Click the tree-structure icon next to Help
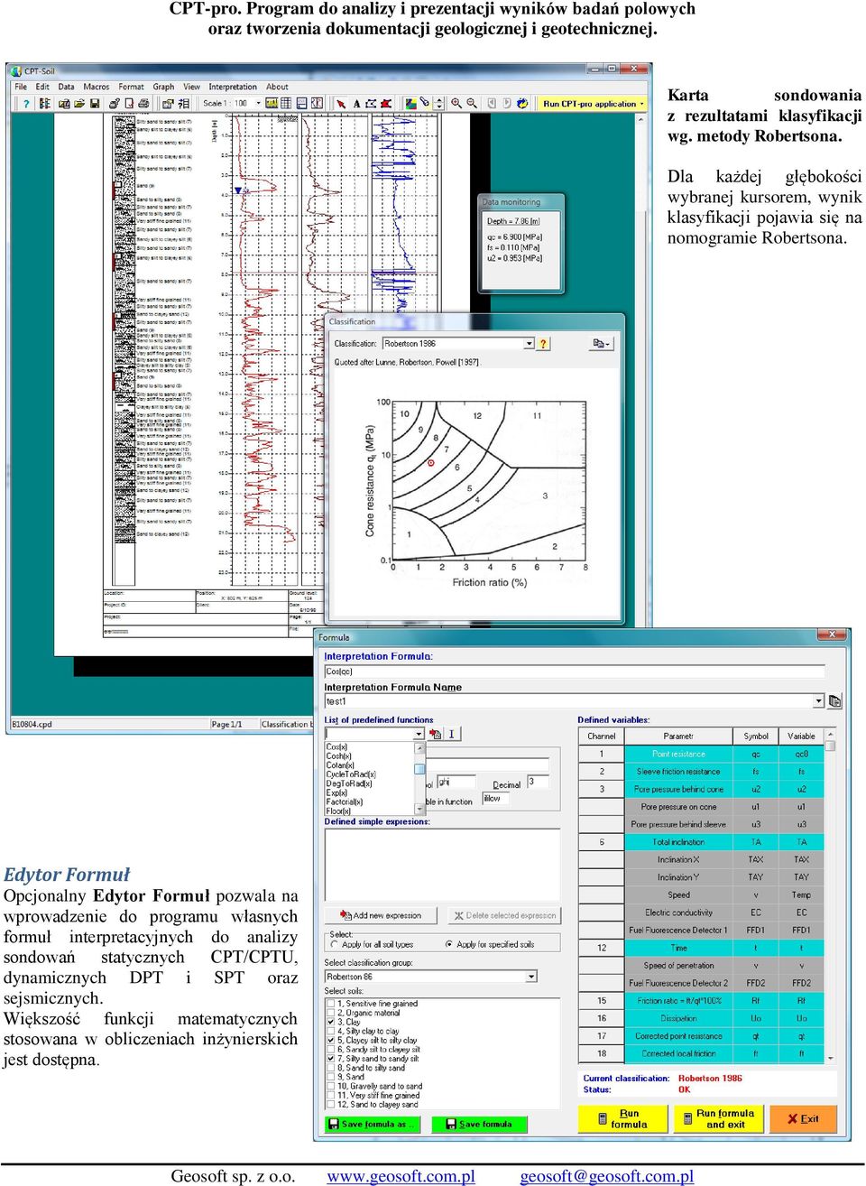 point(44,104)
